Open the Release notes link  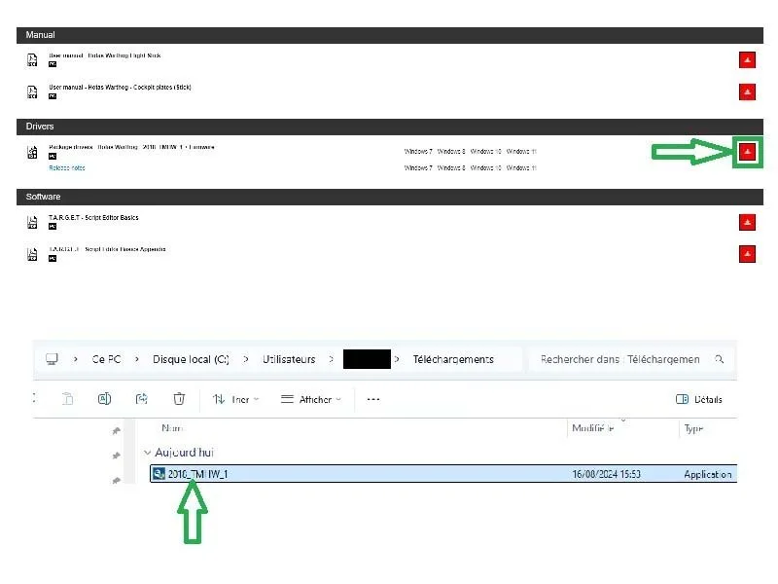[67, 167]
